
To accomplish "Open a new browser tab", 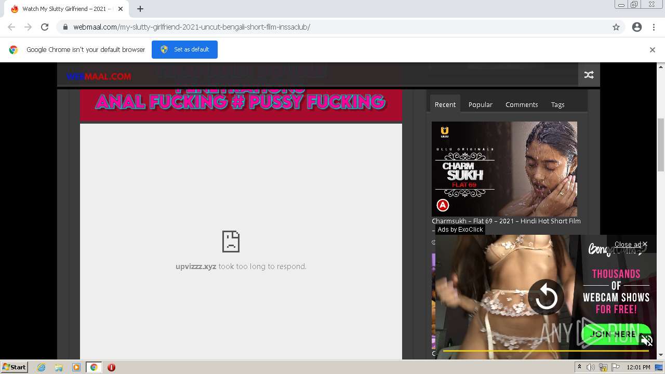I will [140, 9].
